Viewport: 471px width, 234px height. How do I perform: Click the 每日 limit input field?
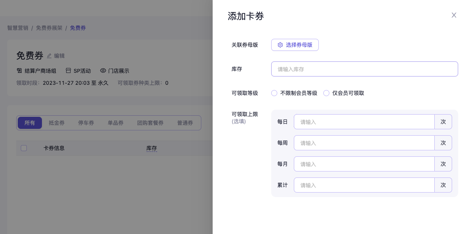[x=364, y=122]
